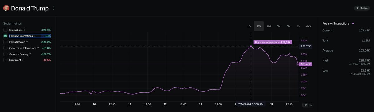This screenshot has height=112, width=374.
Task: Click the 250K y-axis label
Action: click(304, 40)
